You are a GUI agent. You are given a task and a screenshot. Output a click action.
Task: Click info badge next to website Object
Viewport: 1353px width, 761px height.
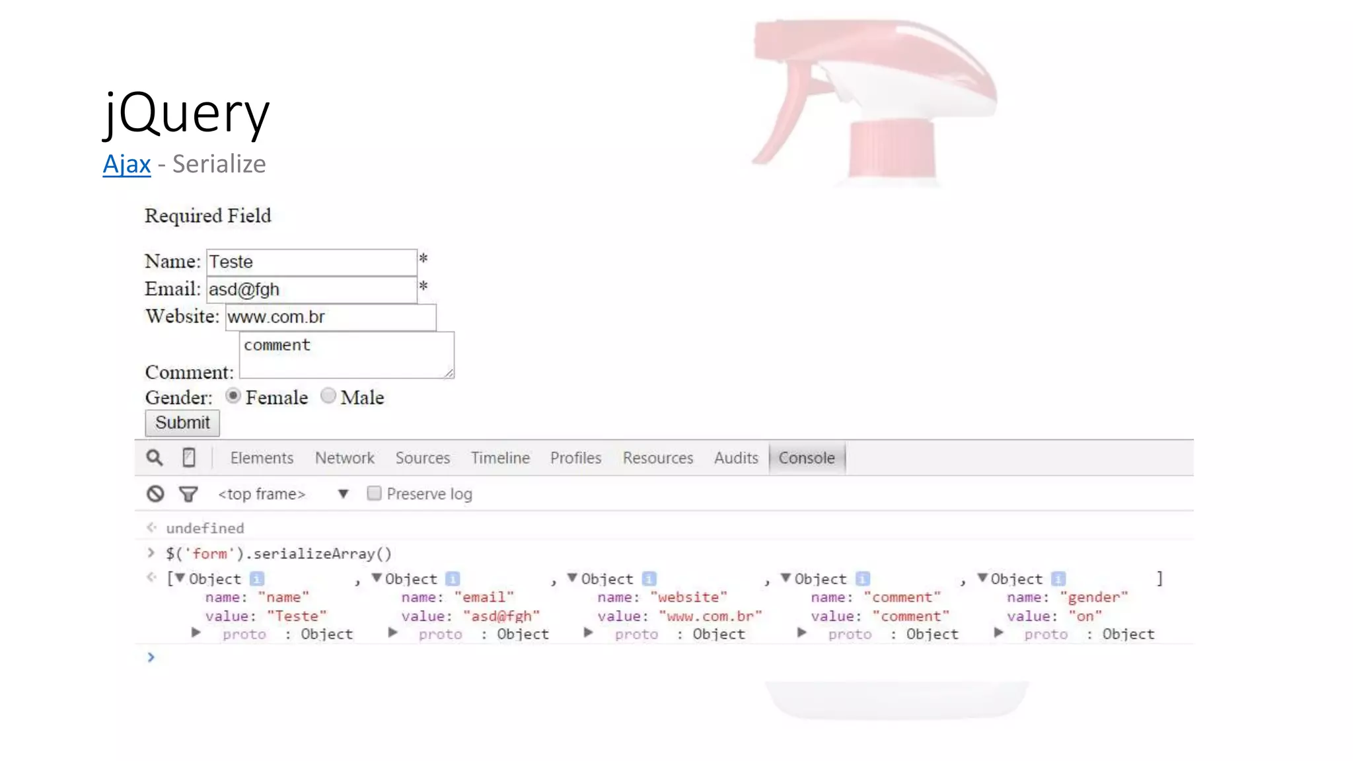coord(649,579)
